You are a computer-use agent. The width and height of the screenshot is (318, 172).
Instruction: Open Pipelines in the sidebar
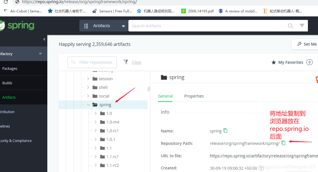(x=5, y=126)
